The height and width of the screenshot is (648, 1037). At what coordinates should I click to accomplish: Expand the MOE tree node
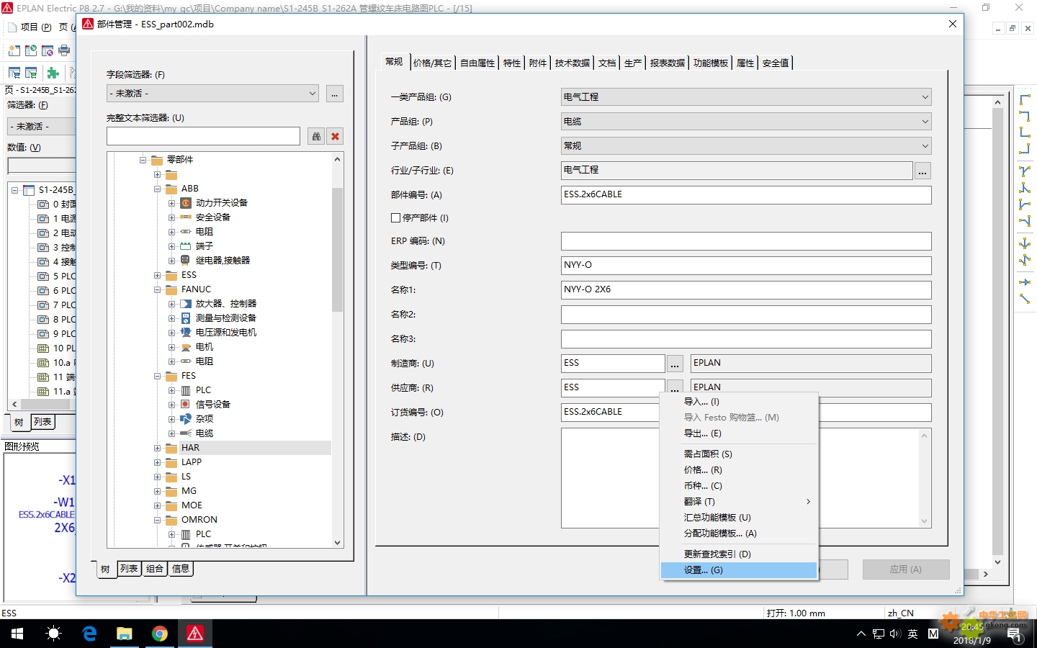click(158, 505)
